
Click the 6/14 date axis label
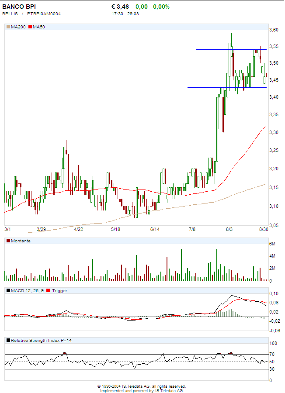[155, 229]
